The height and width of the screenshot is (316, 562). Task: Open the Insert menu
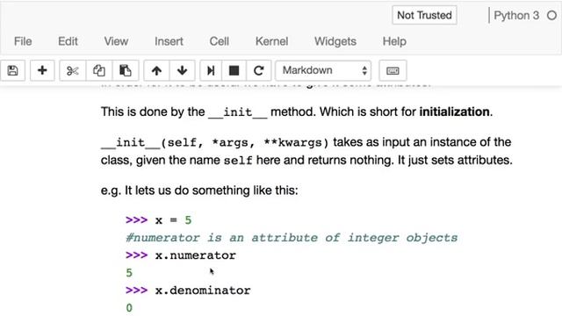[x=169, y=41]
